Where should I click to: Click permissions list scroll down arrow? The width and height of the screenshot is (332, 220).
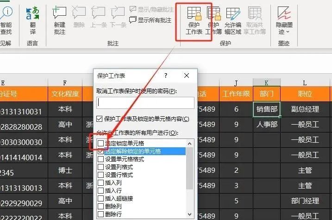(190, 214)
